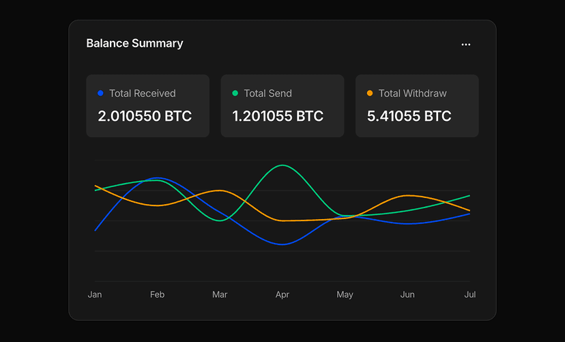Click the 1.201055 BTC amount
This screenshot has height=342, width=565.
(278, 116)
